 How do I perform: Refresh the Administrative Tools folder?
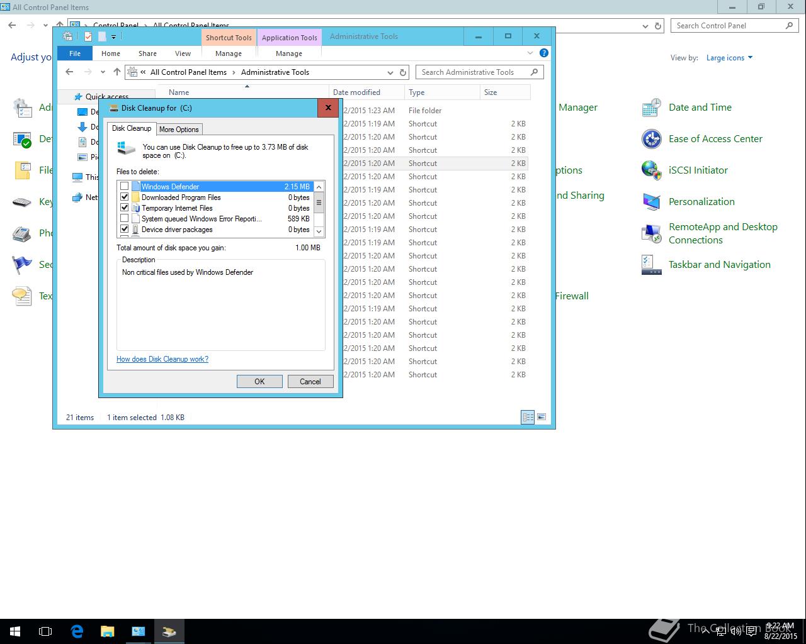(x=403, y=72)
